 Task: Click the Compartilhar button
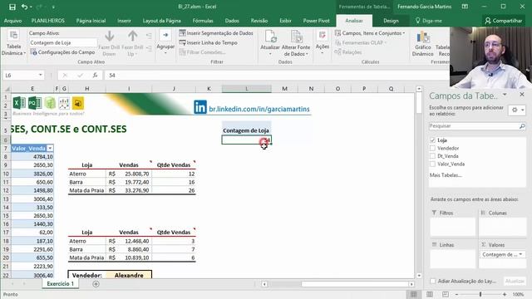click(504, 21)
